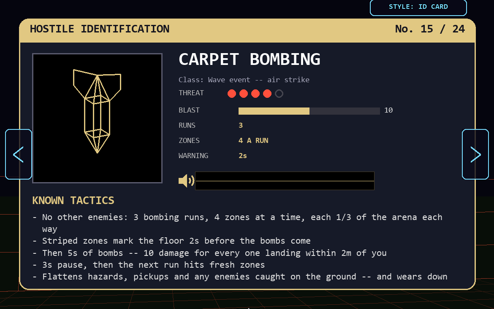Click the ZONES value '4 A RUN'
This screenshot has width=494, height=309.
[x=253, y=140]
